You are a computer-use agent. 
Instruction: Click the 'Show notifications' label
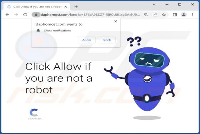point(57,31)
